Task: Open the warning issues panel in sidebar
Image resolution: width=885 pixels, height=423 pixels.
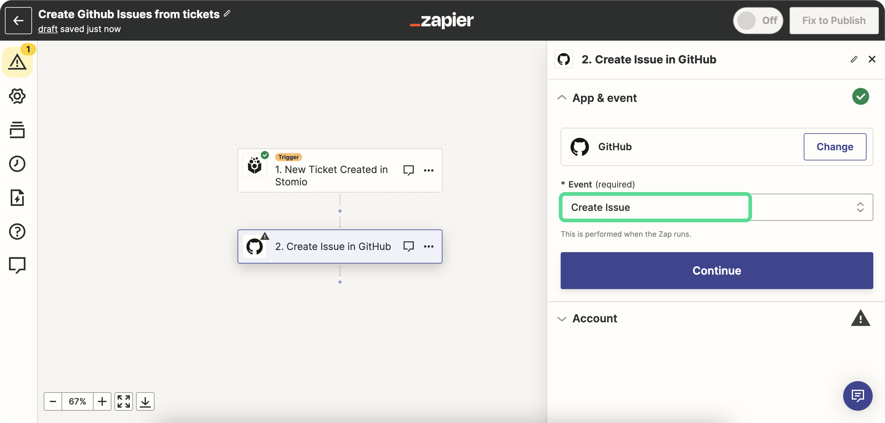Action: click(x=17, y=62)
